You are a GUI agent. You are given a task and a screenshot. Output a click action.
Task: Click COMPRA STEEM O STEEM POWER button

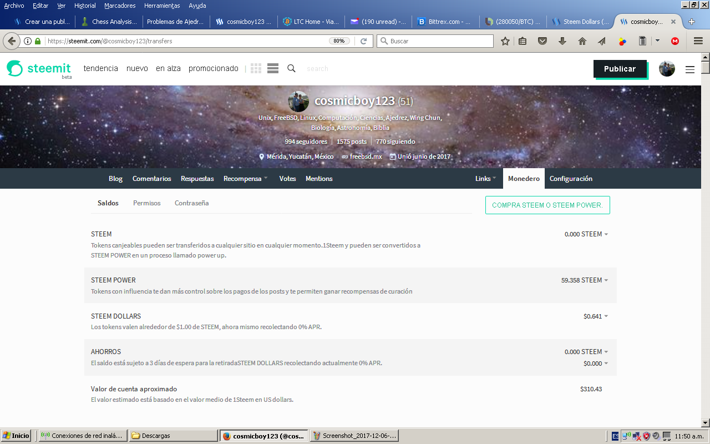click(547, 205)
